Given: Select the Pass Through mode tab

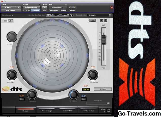Looking at the screenshot, I should (47, 110).
